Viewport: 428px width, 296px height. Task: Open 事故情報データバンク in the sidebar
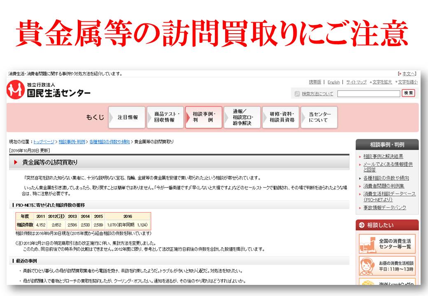pos(384,208)
